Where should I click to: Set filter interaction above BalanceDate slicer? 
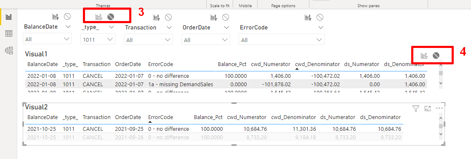pyautogui.click(x=56, y=17)
